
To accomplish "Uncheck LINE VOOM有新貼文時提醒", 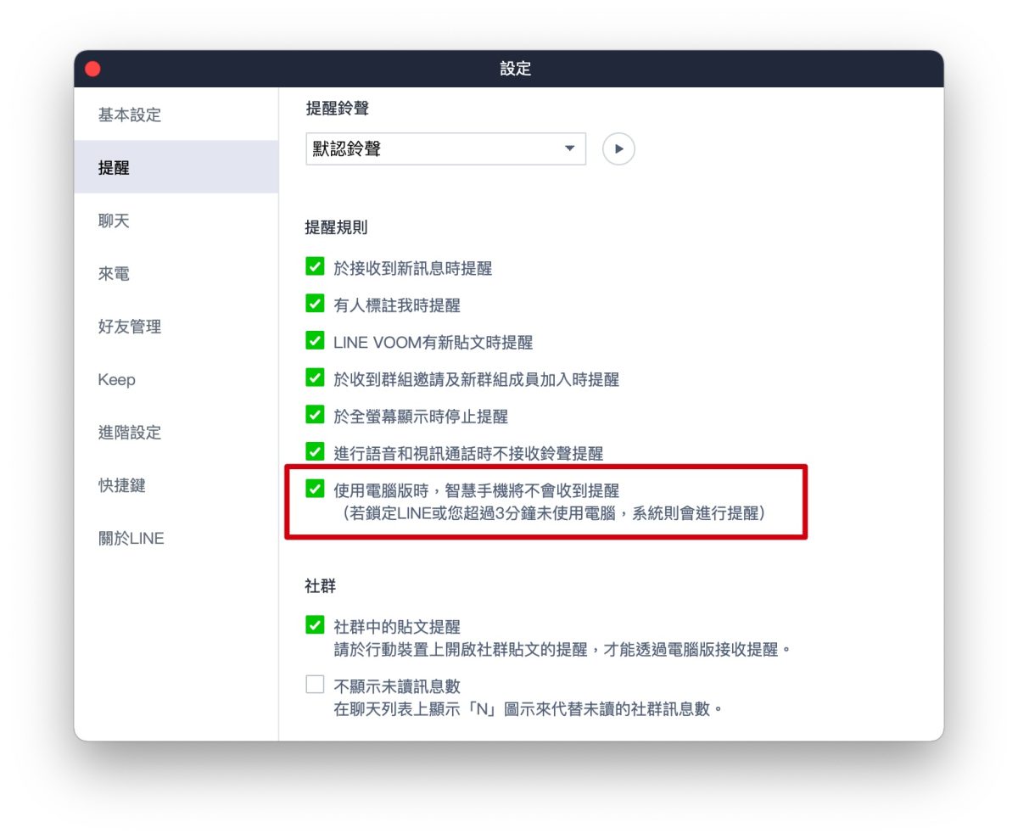I will tap(315, 341).
